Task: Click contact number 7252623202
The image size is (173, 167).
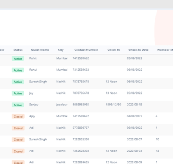Action: pos(81,151)
